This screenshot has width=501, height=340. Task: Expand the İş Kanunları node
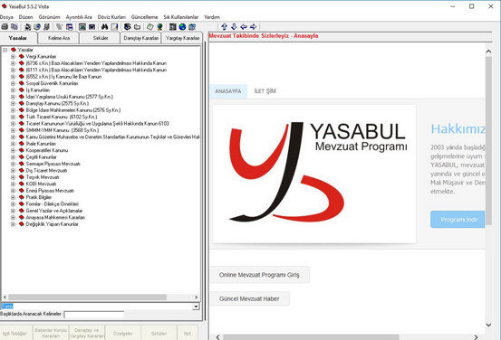(x=13, y=90)
